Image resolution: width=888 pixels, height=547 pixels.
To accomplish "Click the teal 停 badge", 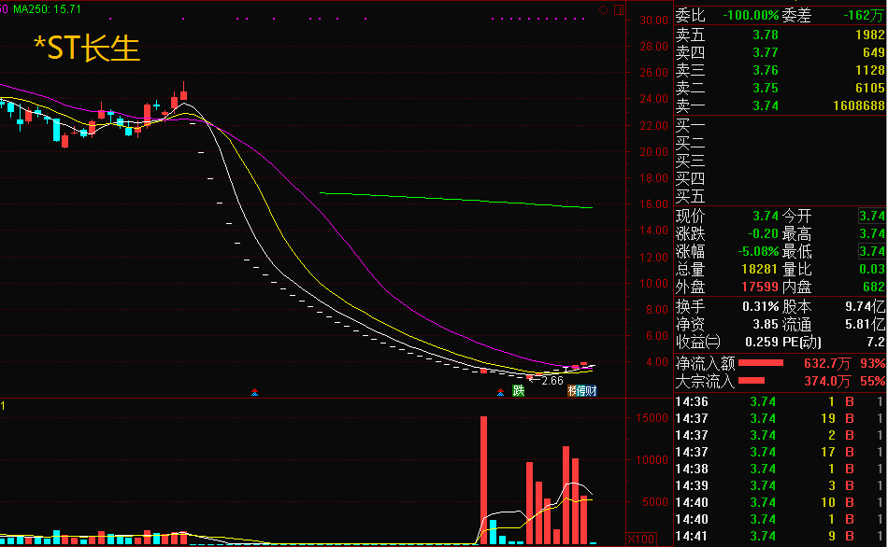I will [581, 390].
